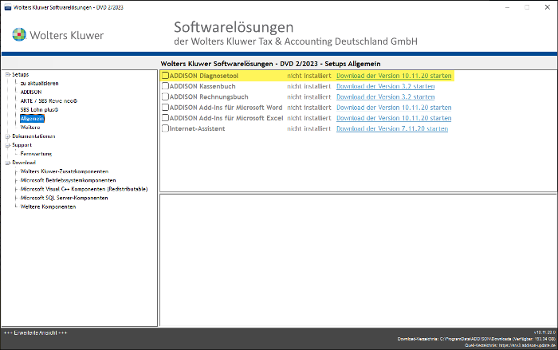The width and height of the screenshot is (558, 350).
Task: Select ADDISON in the Setups tree
Action: click(x=31, y=92)
